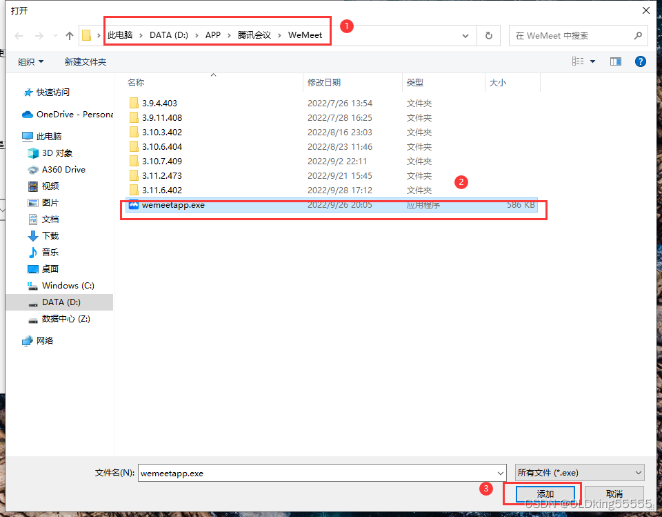The height and width of the screenshot is (517, 662).
Task: Click the 取消 button
Action: coord(614,494)
